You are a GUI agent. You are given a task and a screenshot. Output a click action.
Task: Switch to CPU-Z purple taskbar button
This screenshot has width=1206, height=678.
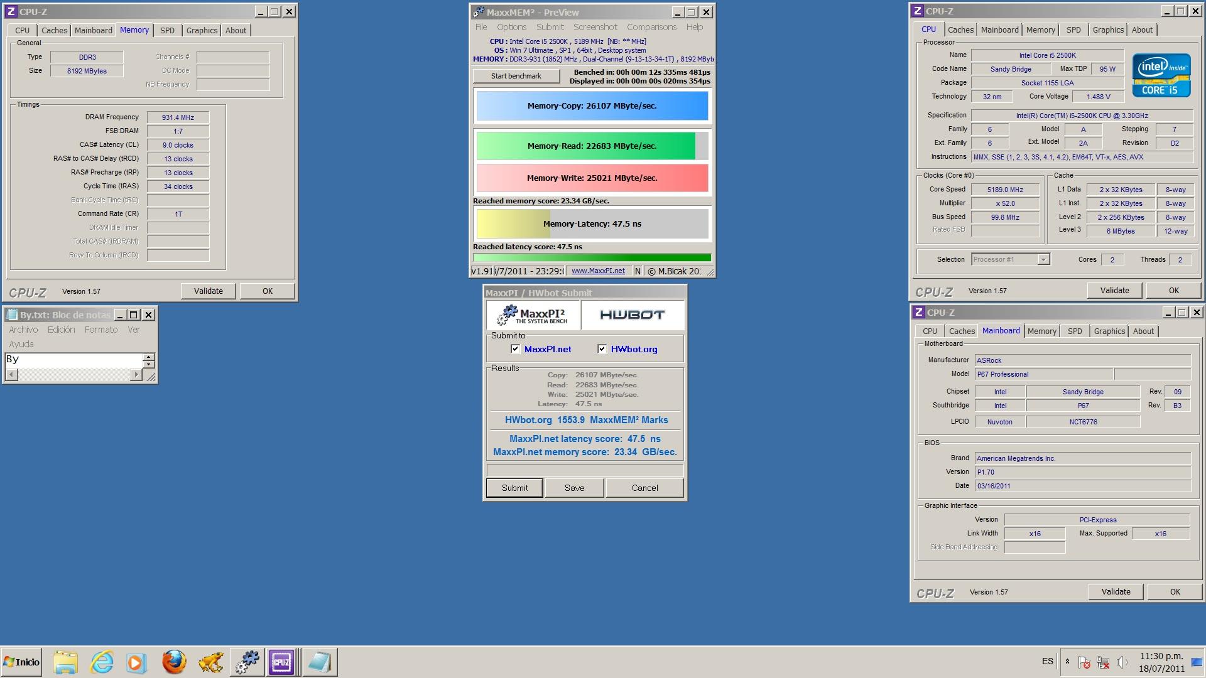click(281, 662)
